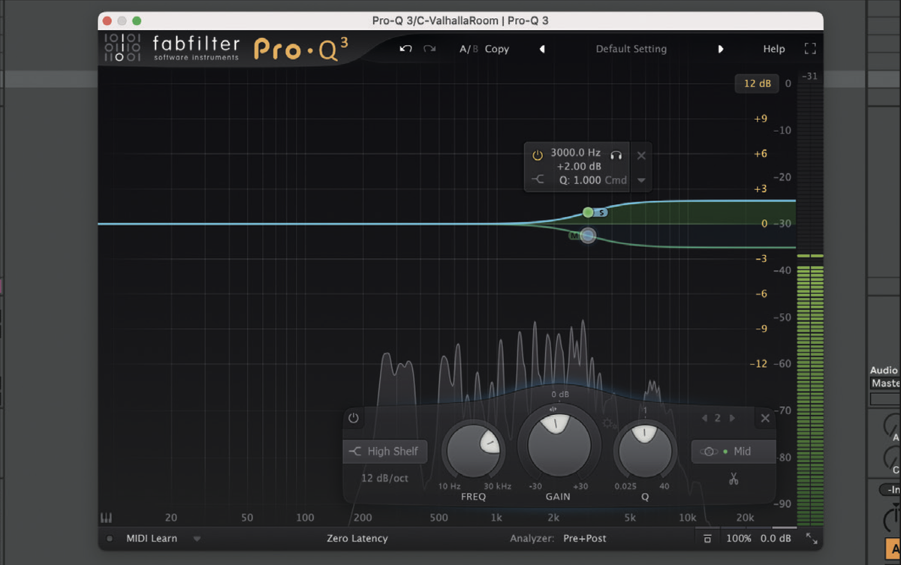Image resolution: width=901 pixels, height=565 pixels.
Task: Toggle the band power button in the popup
Action: pyautogui.click(x=538, y=154)
